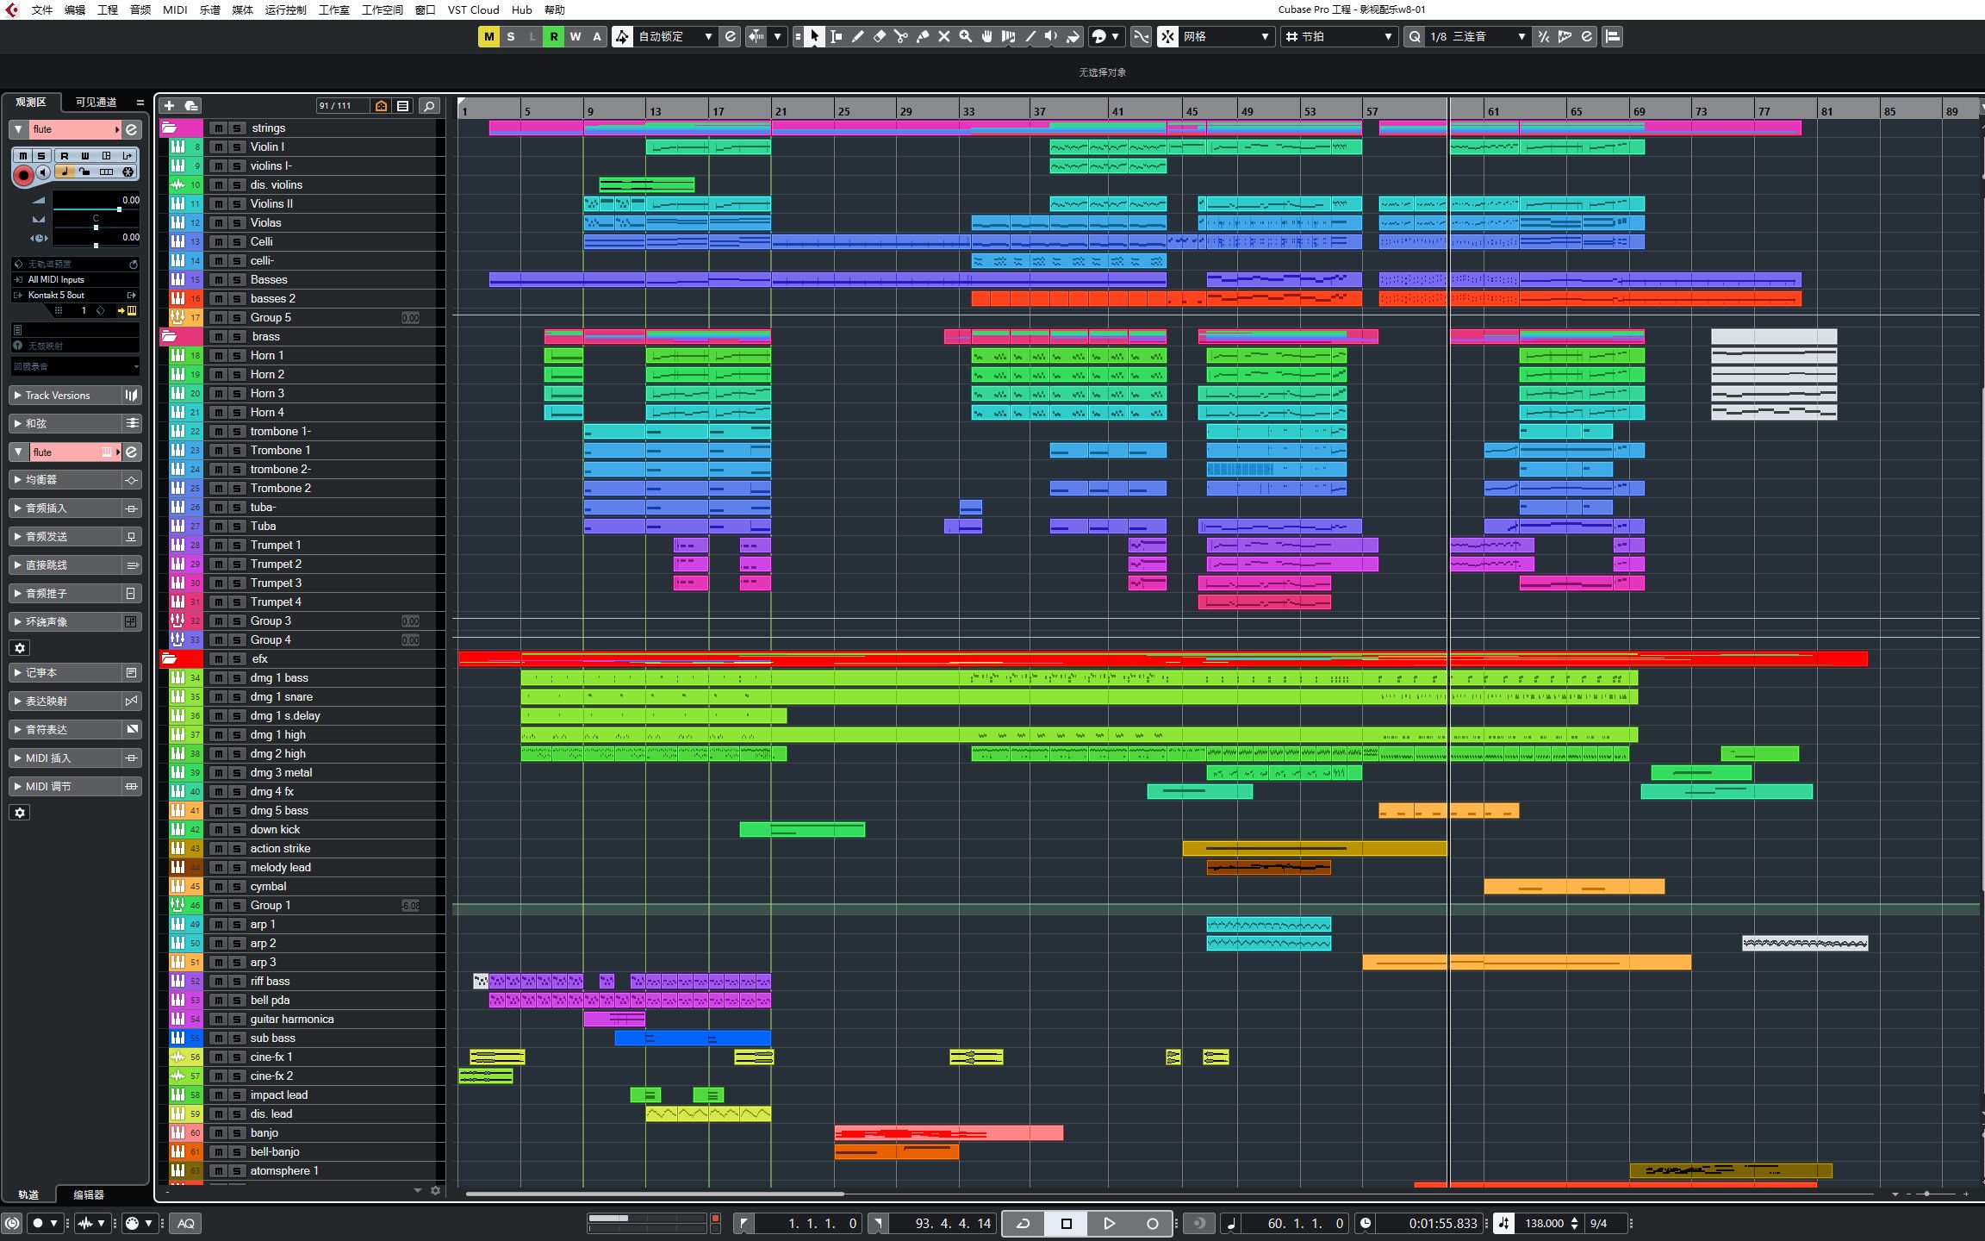Open the VST Cloud menu
The image size is (1985, 1241).
coord(473,10)
